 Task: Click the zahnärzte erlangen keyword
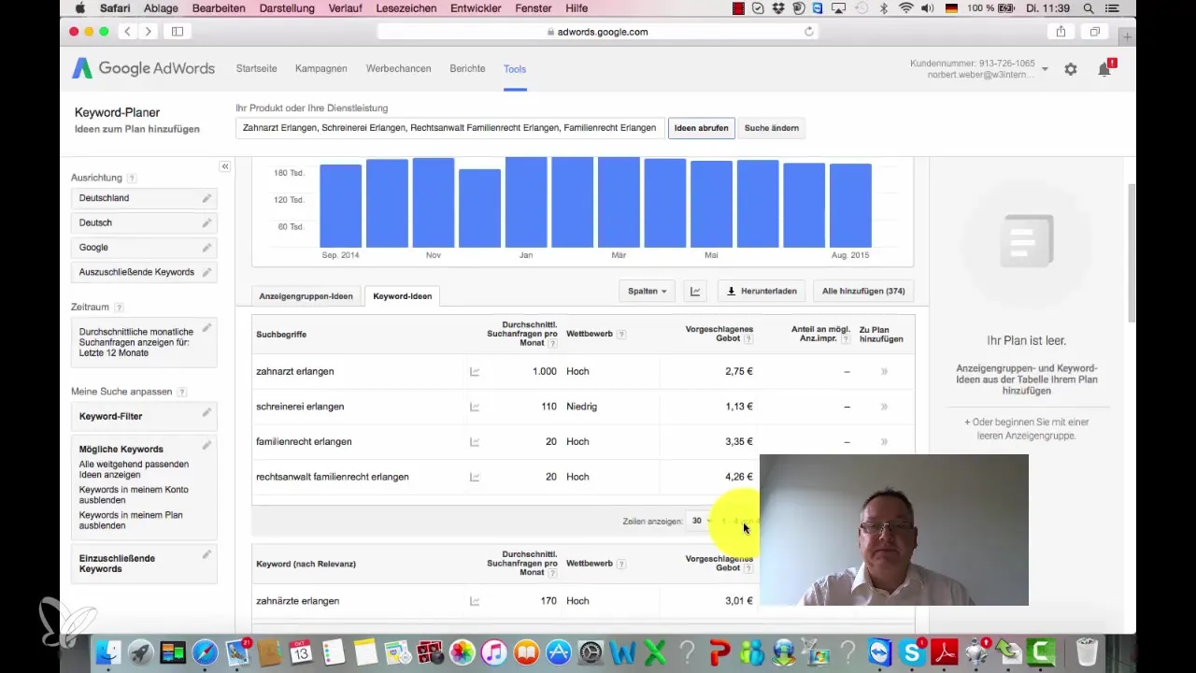click(x=297, y=601)
